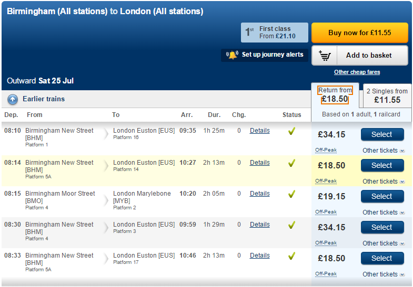Viewport: 413px width, 287px height.
Task: Click the Off-Peak link for 08:15 train
Action: pyautogui.click(x=326, y=212)
